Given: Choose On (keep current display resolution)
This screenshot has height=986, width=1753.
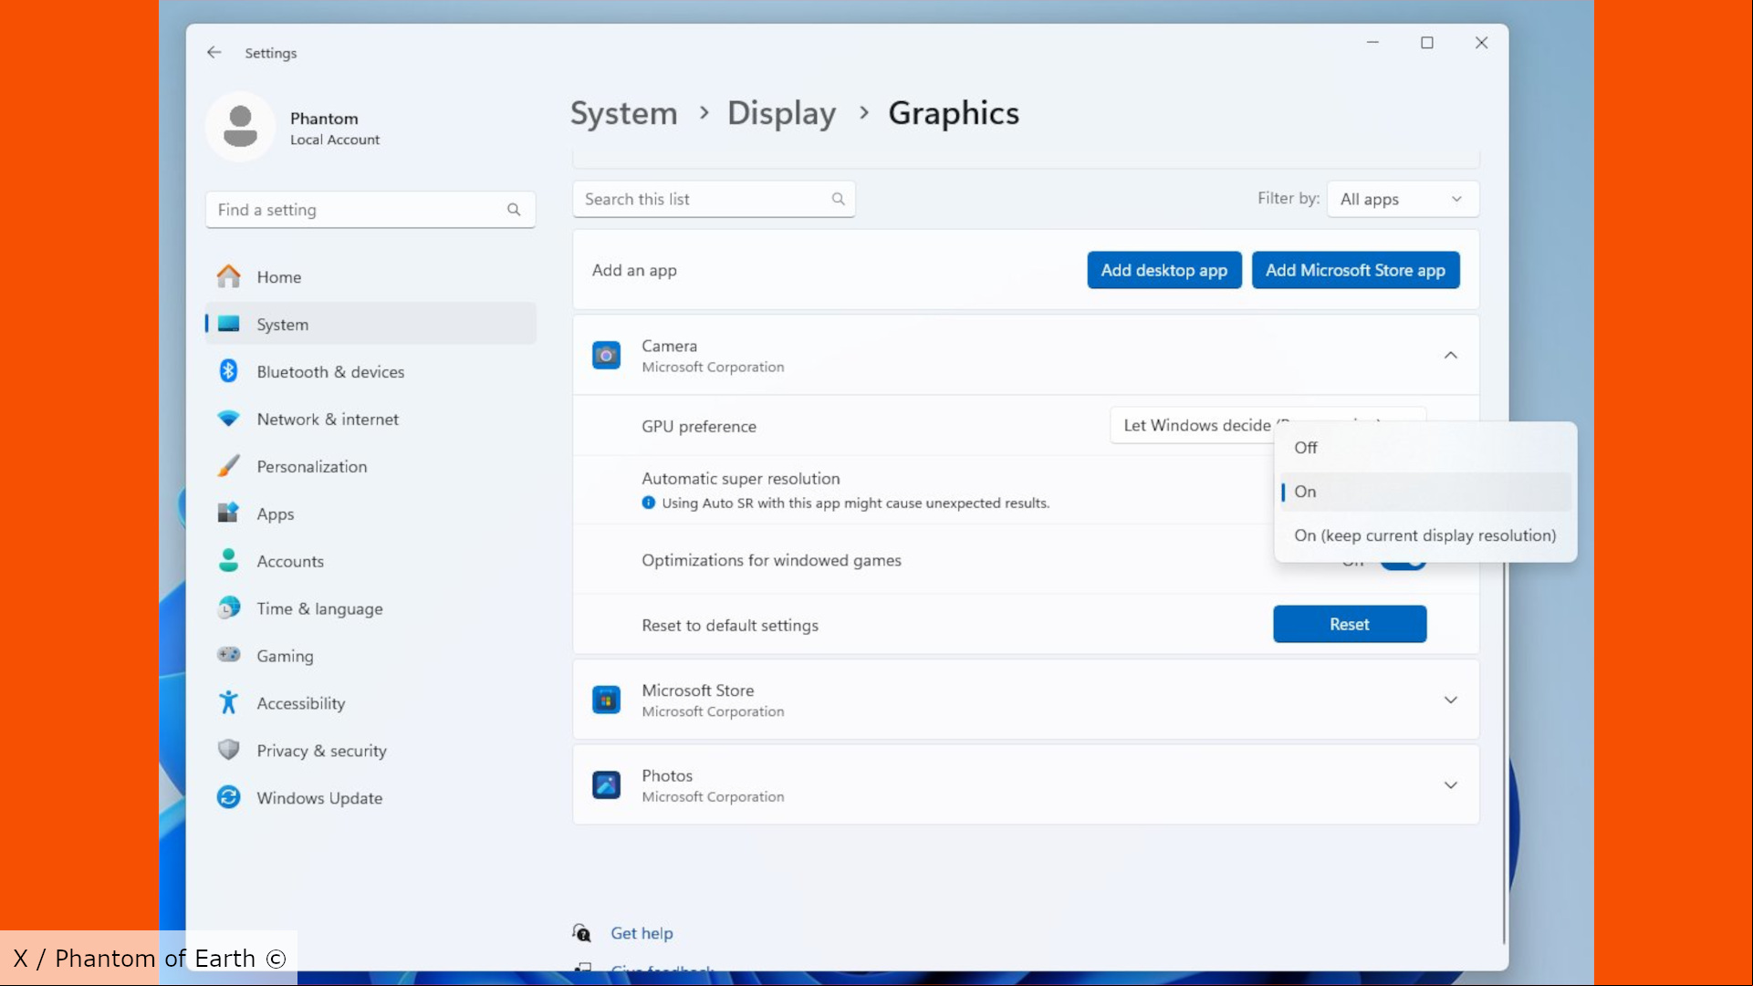Looking at the screenshot, I should [1425, 535].
